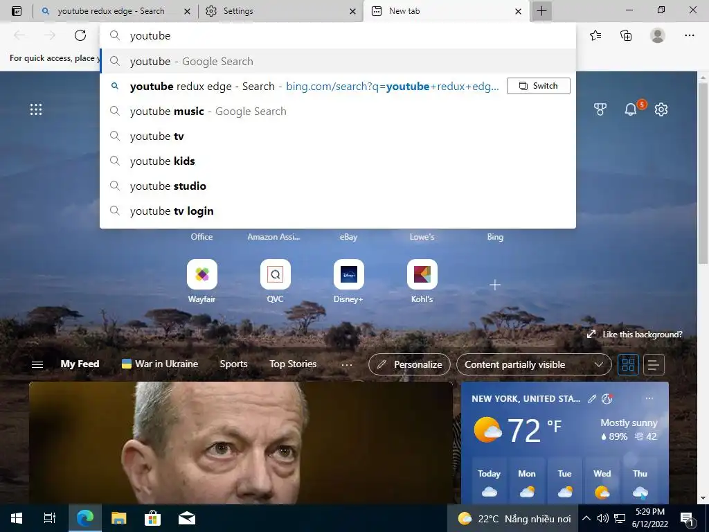This screenshot has height=532, width=709.
Task: Open the tab actions menu icon
Action: tap(17, 11)
